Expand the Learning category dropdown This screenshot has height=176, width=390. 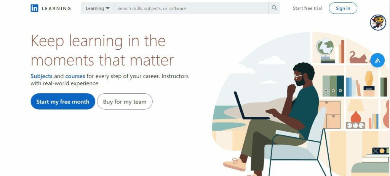(97, 8)
